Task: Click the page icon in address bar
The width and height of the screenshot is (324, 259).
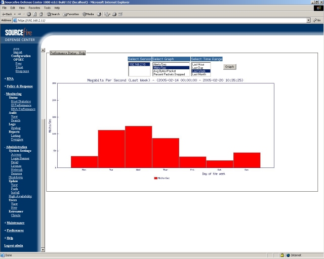Action: click(x=15, y=20)
